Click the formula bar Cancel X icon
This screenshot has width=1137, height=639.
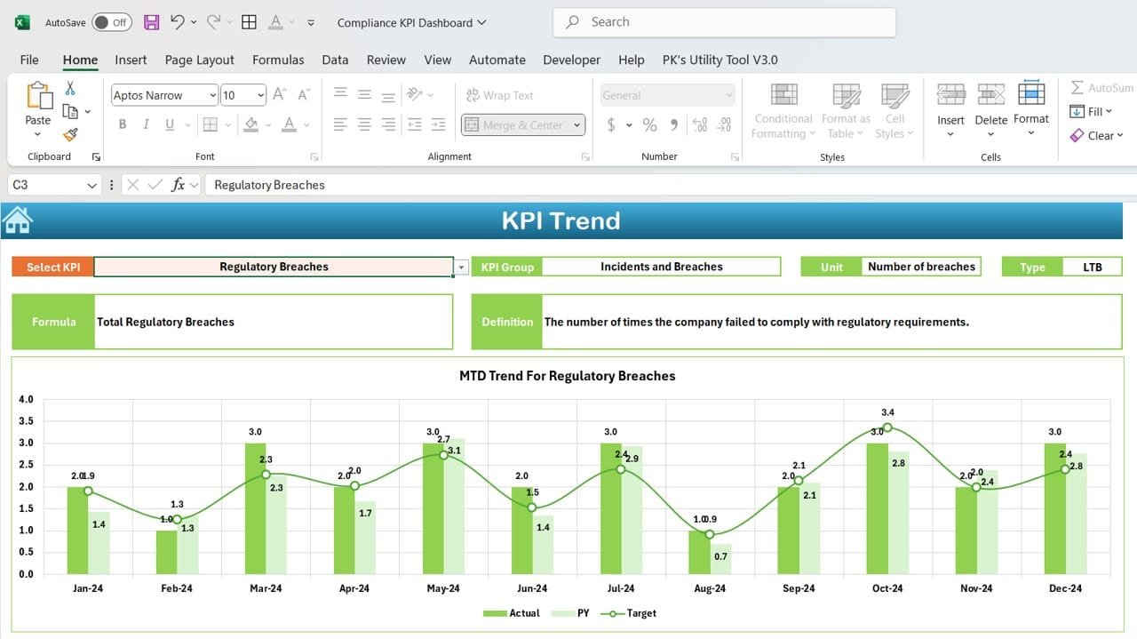point(132,185)
